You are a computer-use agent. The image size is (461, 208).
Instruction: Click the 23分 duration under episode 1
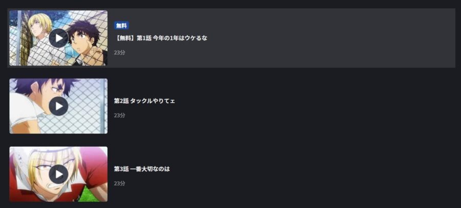[119, 53]
